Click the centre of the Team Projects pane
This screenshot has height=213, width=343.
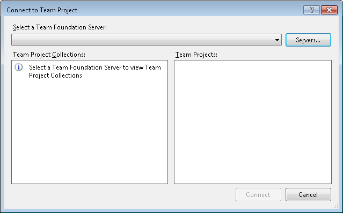pos(253,122)
